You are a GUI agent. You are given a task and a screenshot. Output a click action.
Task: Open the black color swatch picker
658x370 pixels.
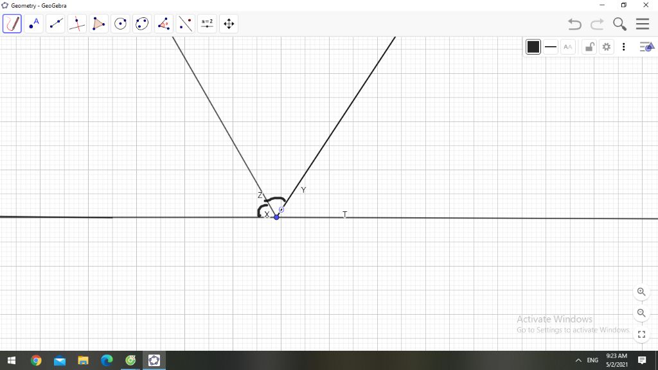click(x=533, y=47)
